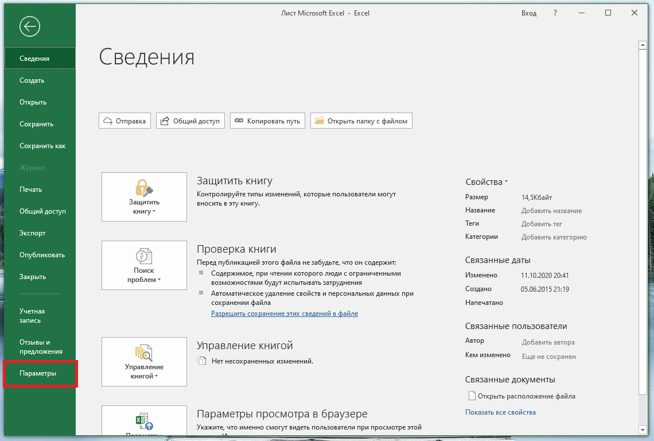Open the Управление книгой dropdown button

click(144, 362)
